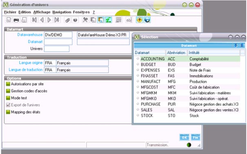Select the MFGMKM datamart row
The image size is (247, 154).
pyautogui.click(x=188, y=93)
